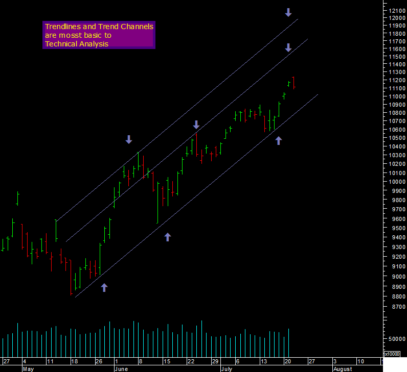This screenshot has width=407, height=372.
Task: Select the middle trend channel line
Action: 187,140
